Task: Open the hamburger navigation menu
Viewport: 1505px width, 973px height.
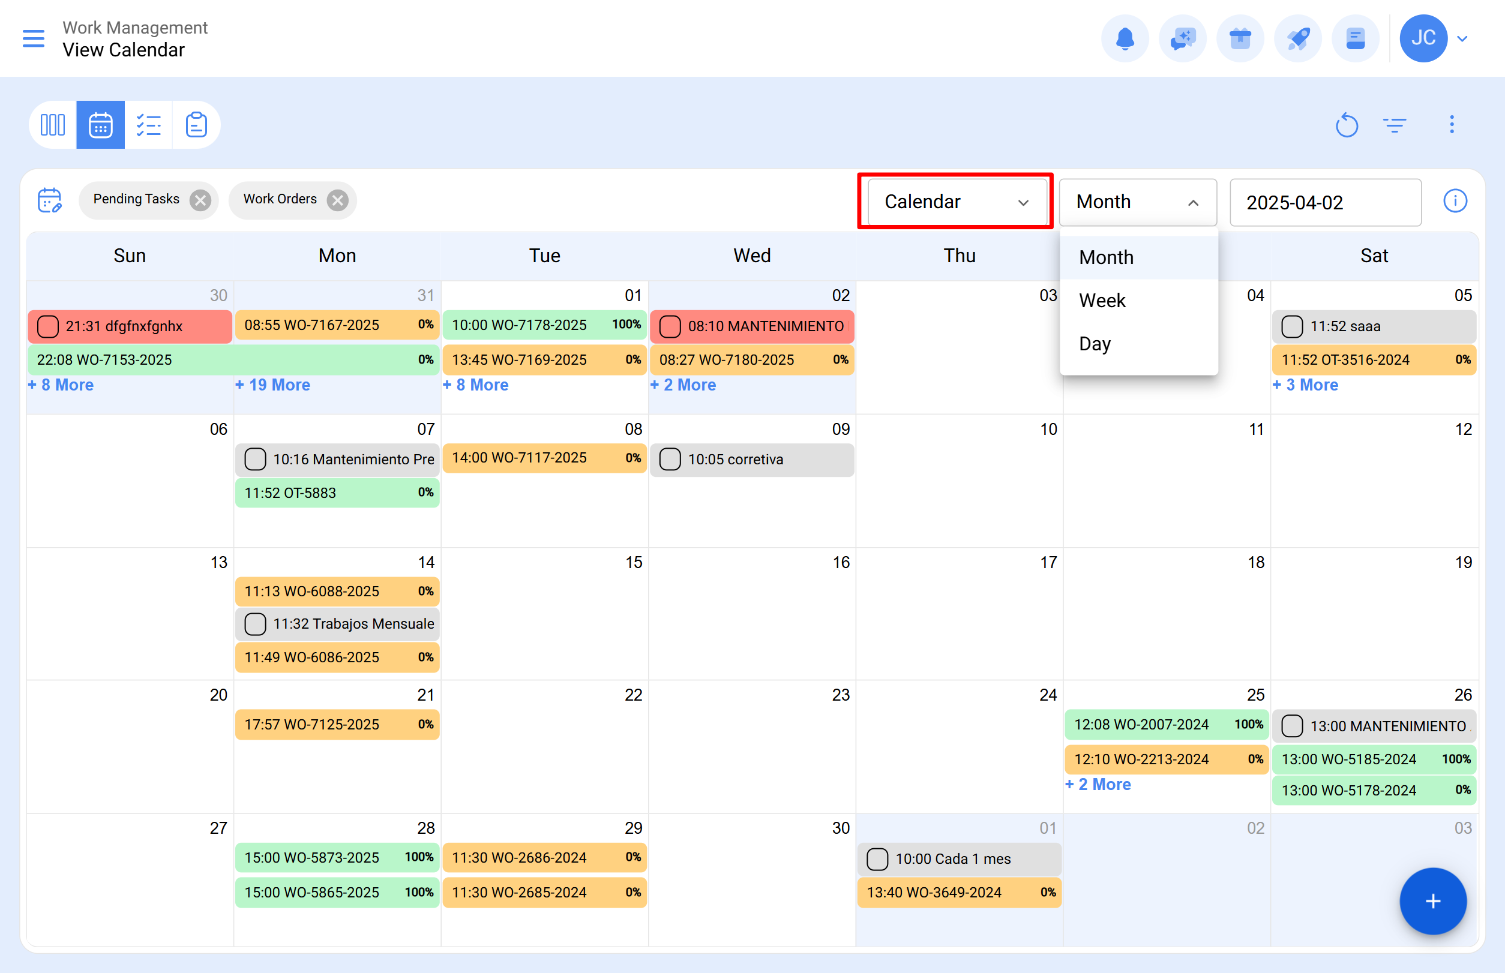Action: point(34,38)
